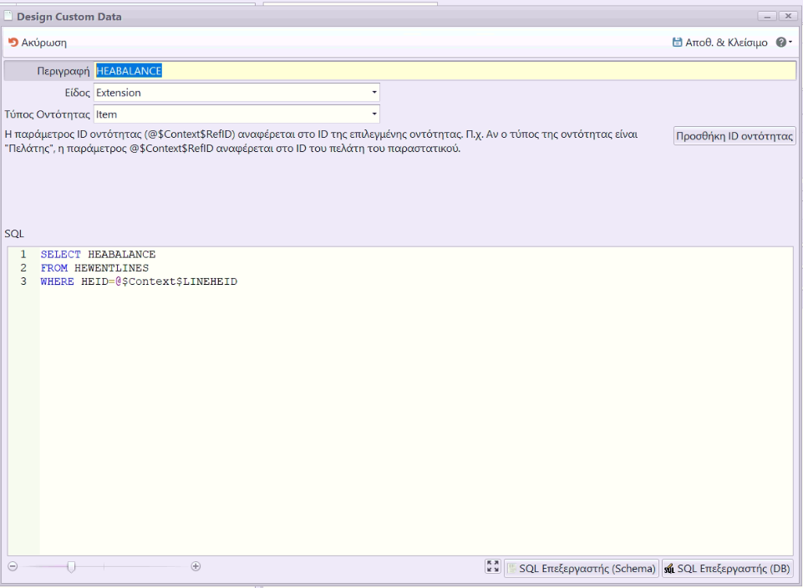Open SQL Επεξεργαστής (DB) editor
Viewport: 803px width, 588px height.
727,568
